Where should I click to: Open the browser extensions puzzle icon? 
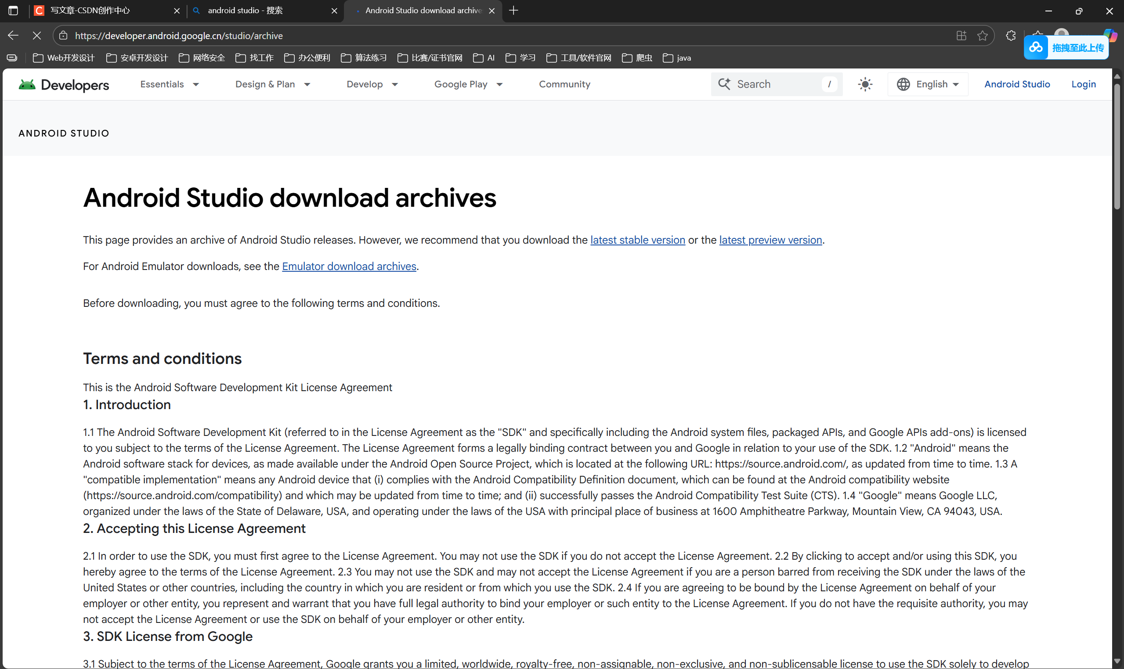click(x=1011, y=36)
